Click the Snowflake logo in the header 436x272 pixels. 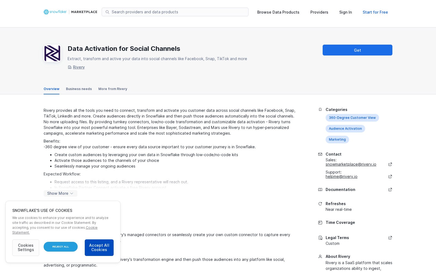[55, 12]
